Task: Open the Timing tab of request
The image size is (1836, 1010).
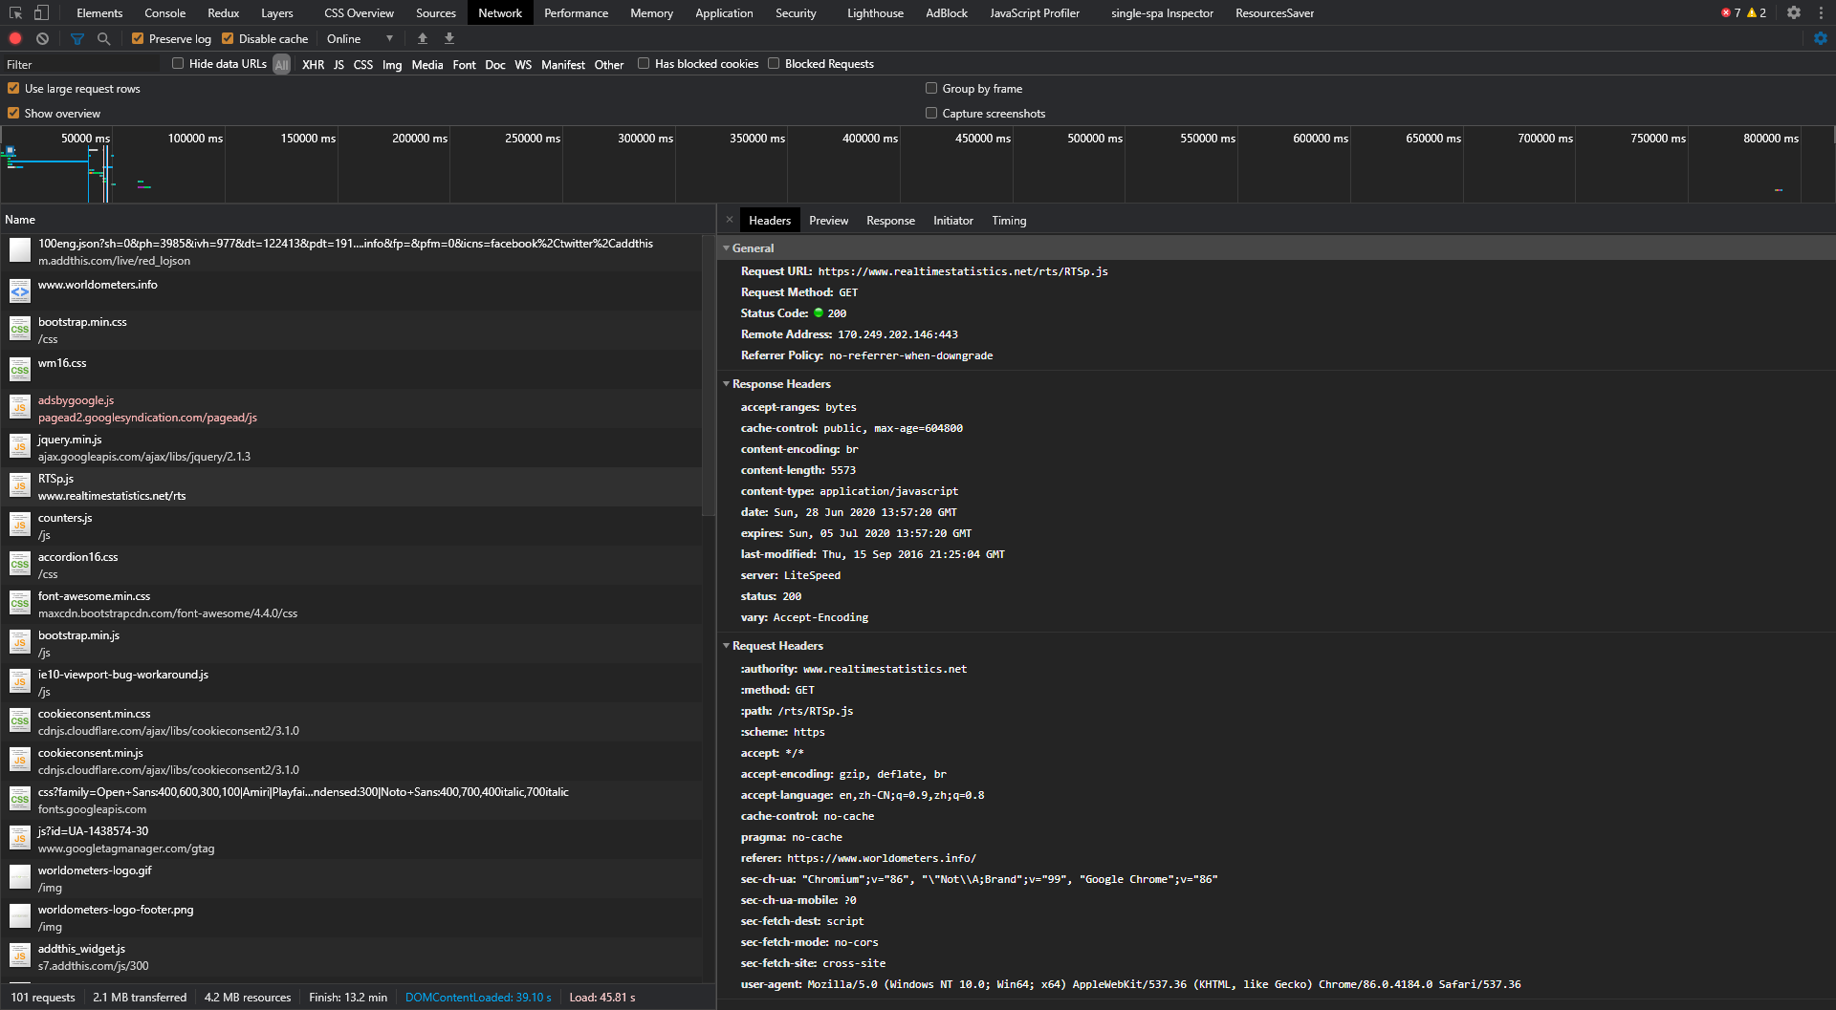Action: coord(1009,221)
